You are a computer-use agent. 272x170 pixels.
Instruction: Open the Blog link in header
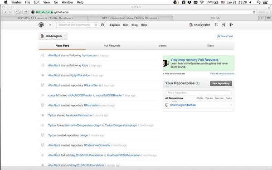135,25
